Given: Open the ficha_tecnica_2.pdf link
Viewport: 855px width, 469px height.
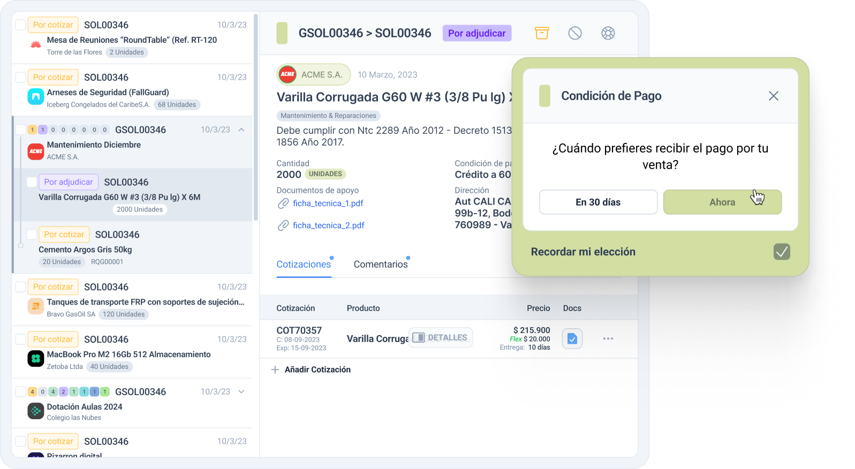Looking at the screenshot, I should (x=328, y=225).
